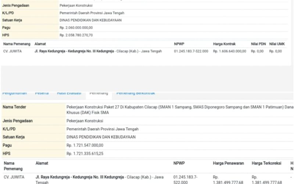The width and height of the screenshot is (294, 184).
Task: Click the Harga Terkoreksi column header
Action: click(x=266, y=163)
